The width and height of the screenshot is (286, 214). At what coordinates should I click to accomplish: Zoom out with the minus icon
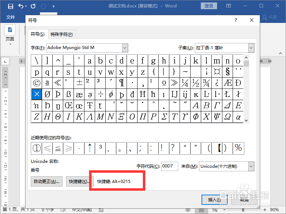[224, 210]
